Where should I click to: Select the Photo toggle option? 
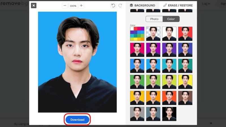tap(154, 19)
